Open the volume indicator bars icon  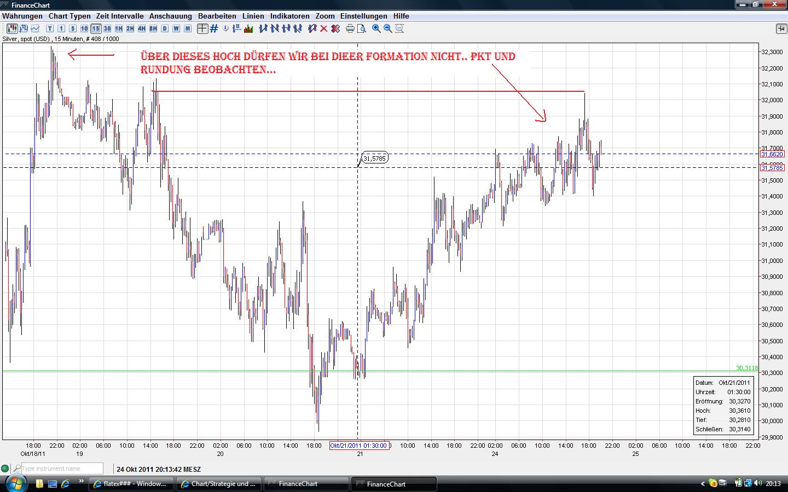248,28
